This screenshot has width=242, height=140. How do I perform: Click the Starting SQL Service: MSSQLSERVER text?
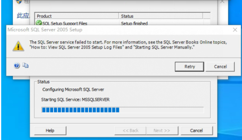pos(75,100)
